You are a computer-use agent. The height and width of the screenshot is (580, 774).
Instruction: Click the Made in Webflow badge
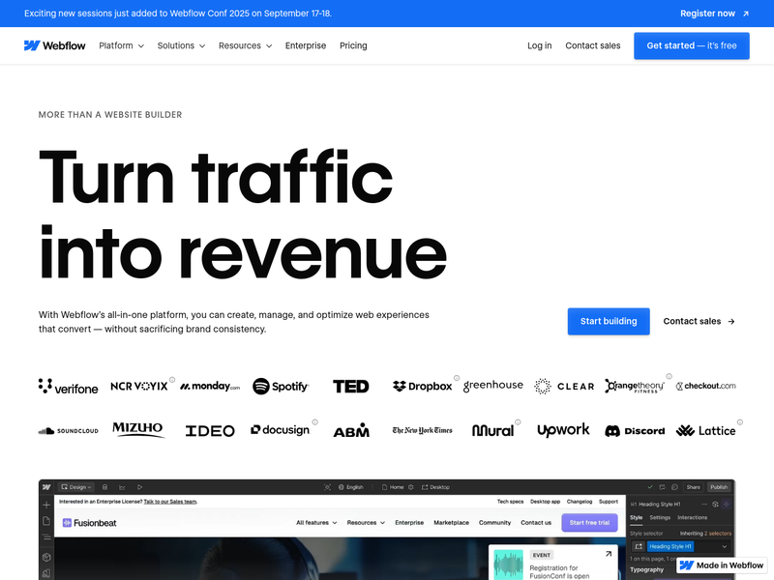tap(722, 565)
